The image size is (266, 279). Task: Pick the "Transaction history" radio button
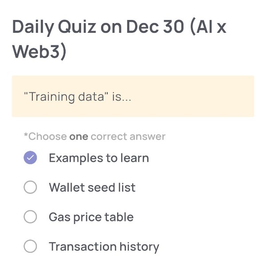point(30,246)
